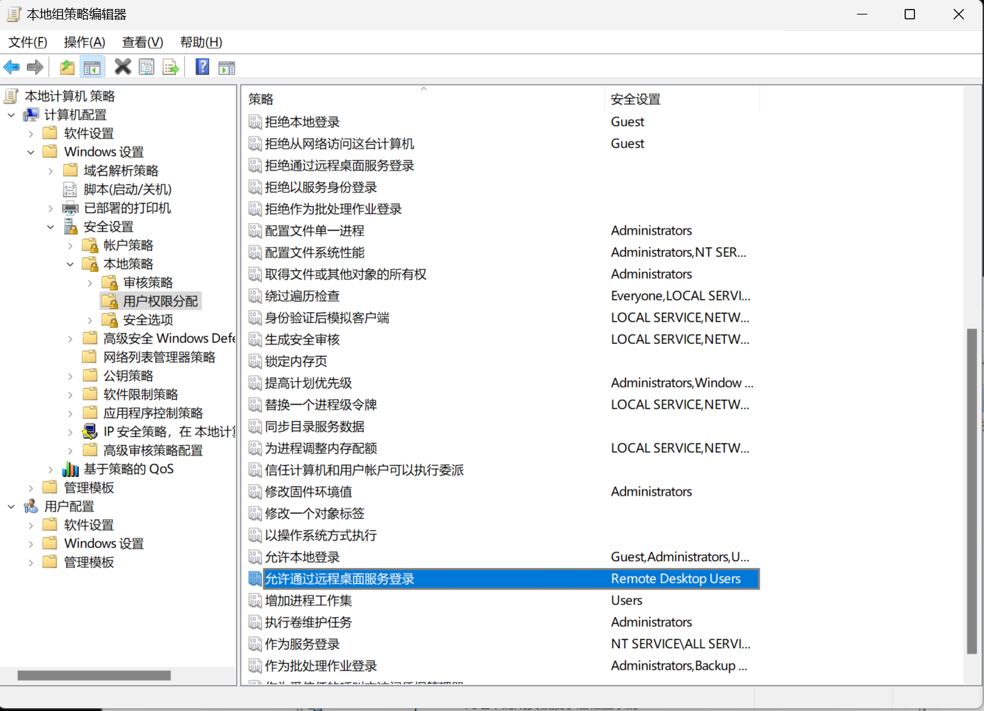Screen dimensions: 984x711
Task: Expand the 公钥策略 node
Action: tap(70, 376)
